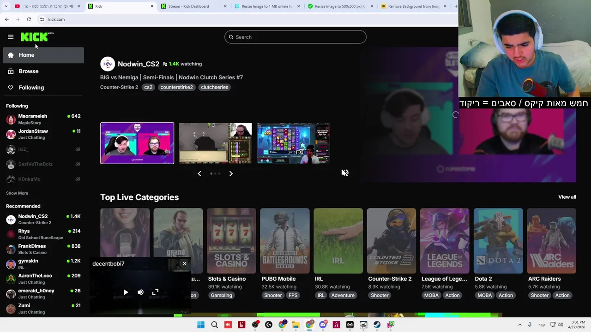
Task: Open Steam from the taskbar
Action: (377, 325)
